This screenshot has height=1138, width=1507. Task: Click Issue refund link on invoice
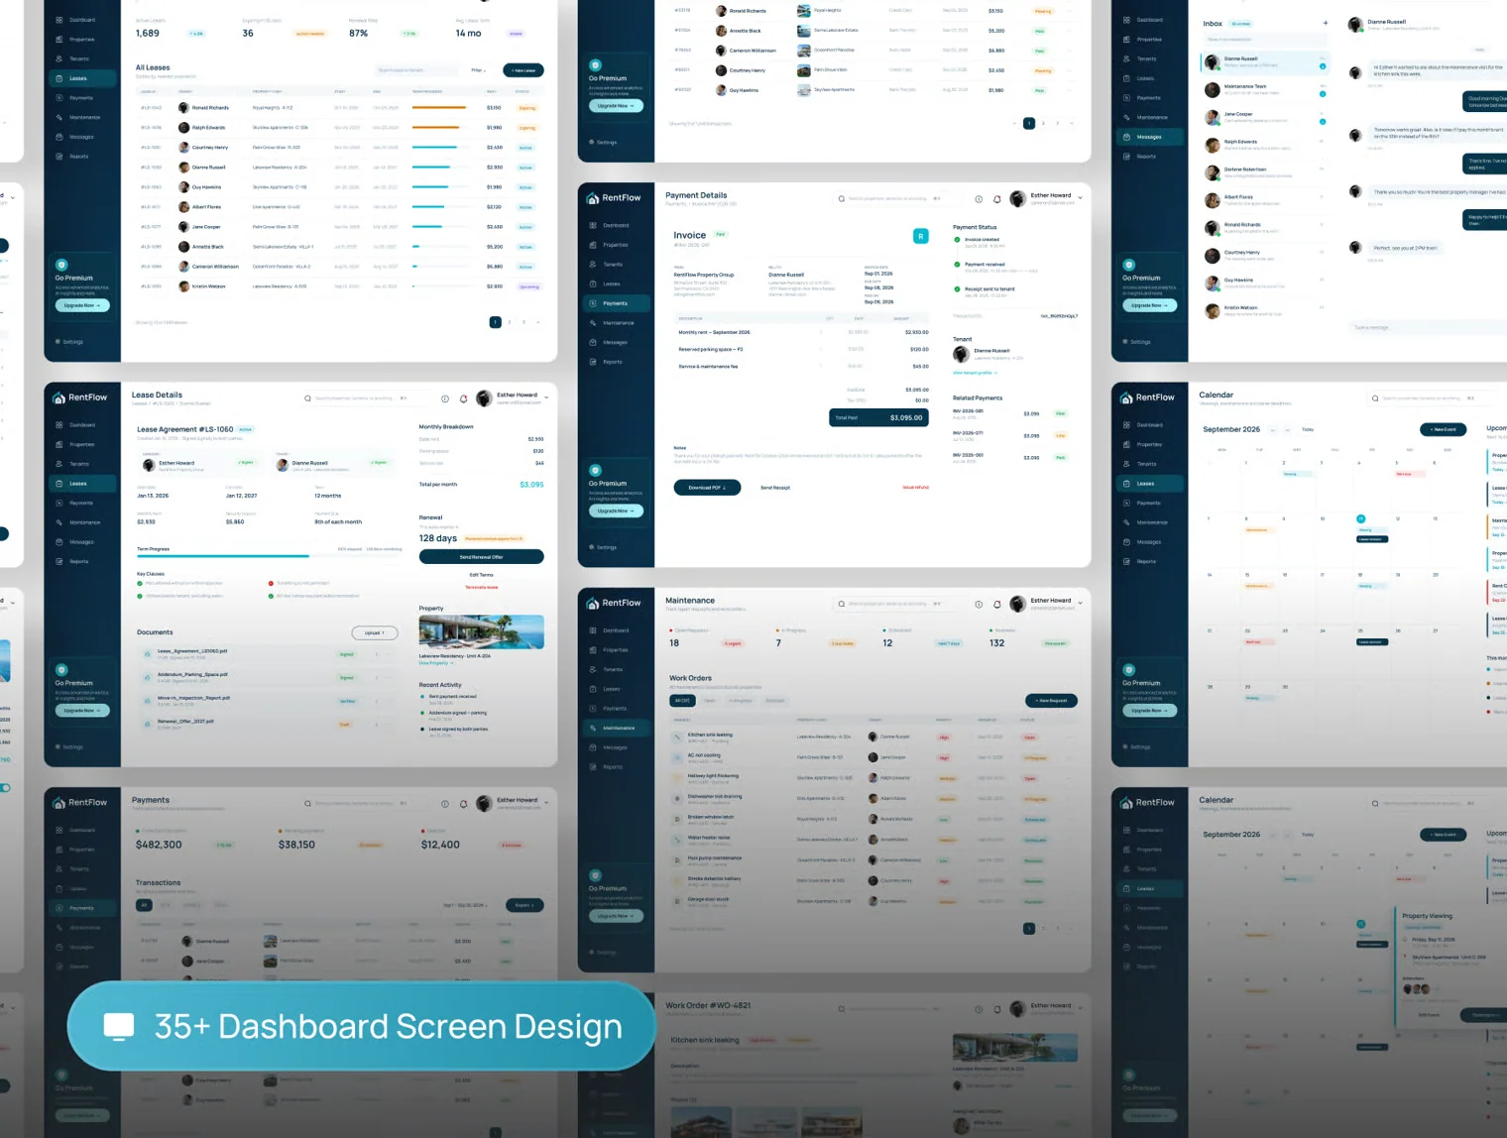pyautogui.click(x=916, y=488)
